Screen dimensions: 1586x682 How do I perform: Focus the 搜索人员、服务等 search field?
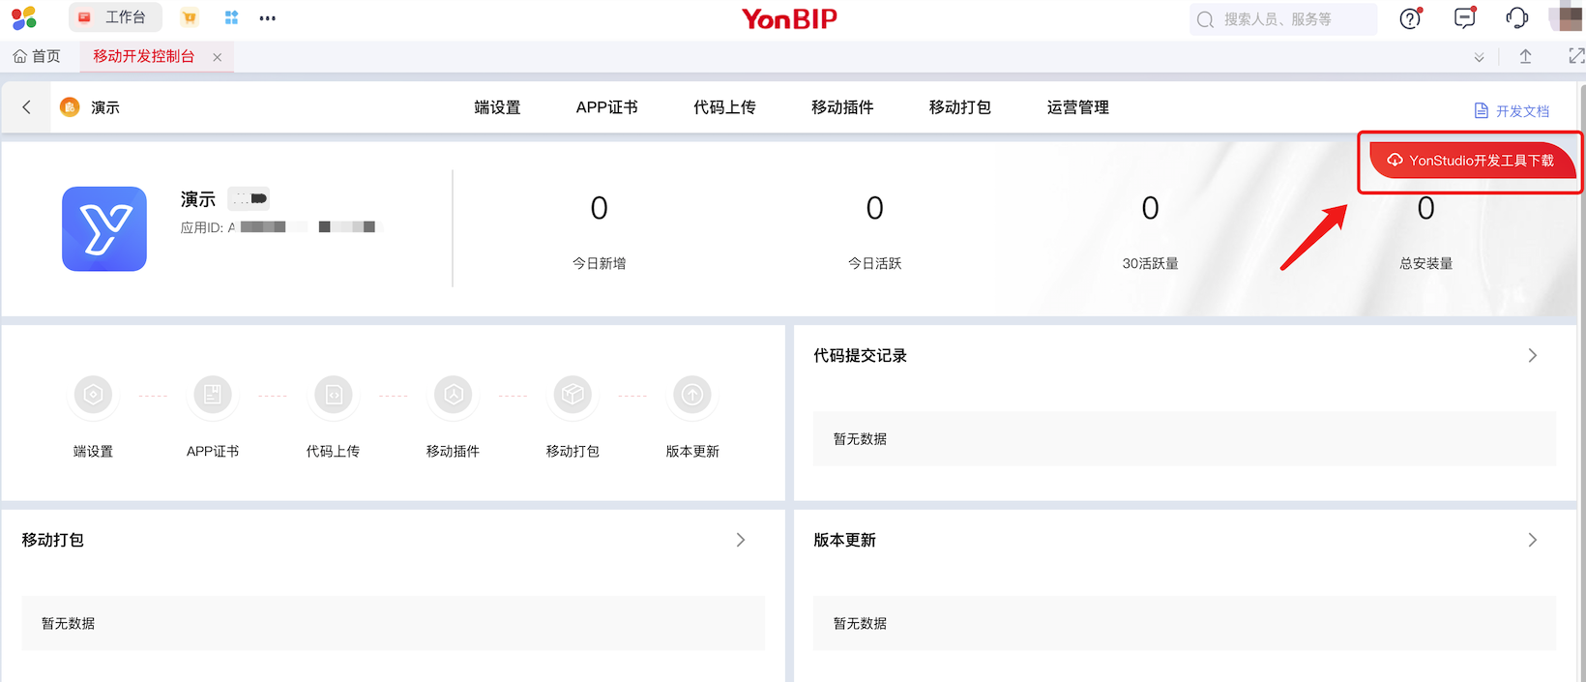click(1283, 18)
